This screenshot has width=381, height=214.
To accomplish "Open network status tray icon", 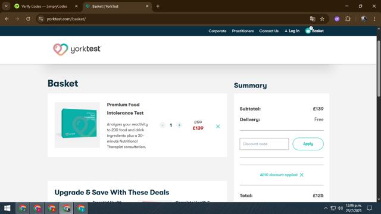I will point(333,208).
